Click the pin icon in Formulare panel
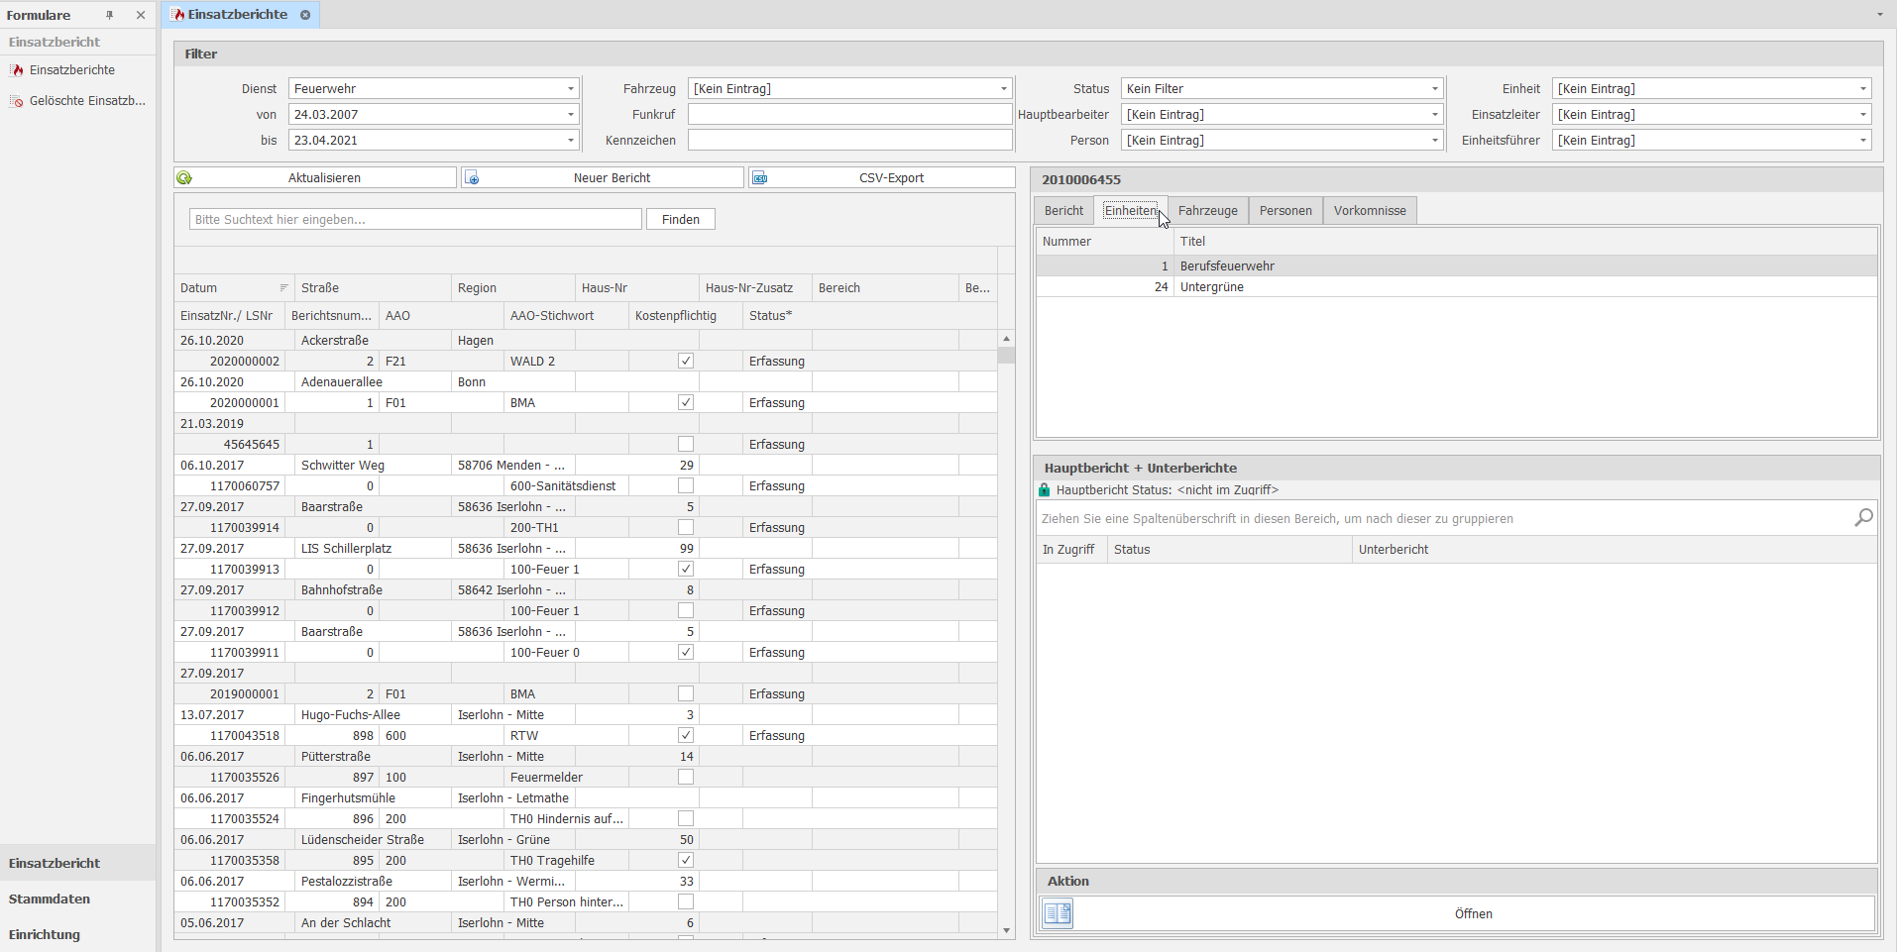The height and width of the screenshot is (952, 1897). tap(110, 15)
